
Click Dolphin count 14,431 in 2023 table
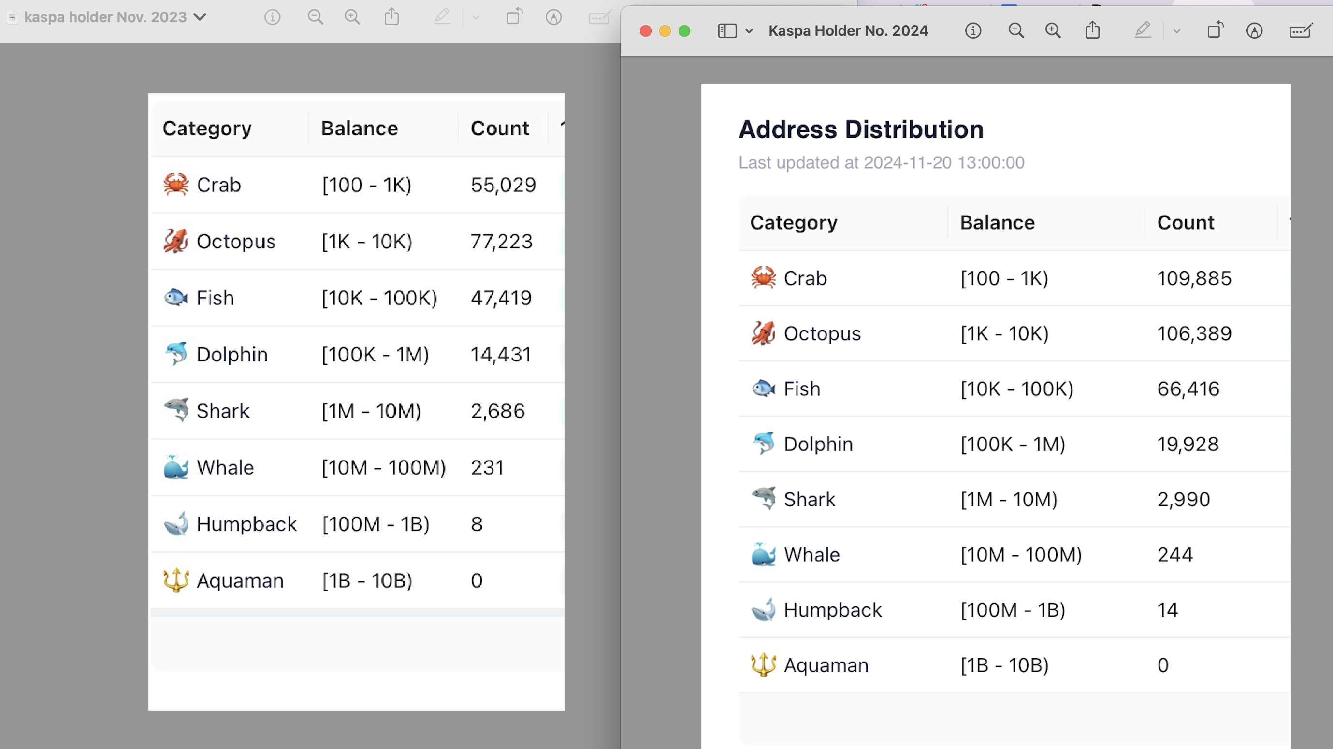pos(500,355)
